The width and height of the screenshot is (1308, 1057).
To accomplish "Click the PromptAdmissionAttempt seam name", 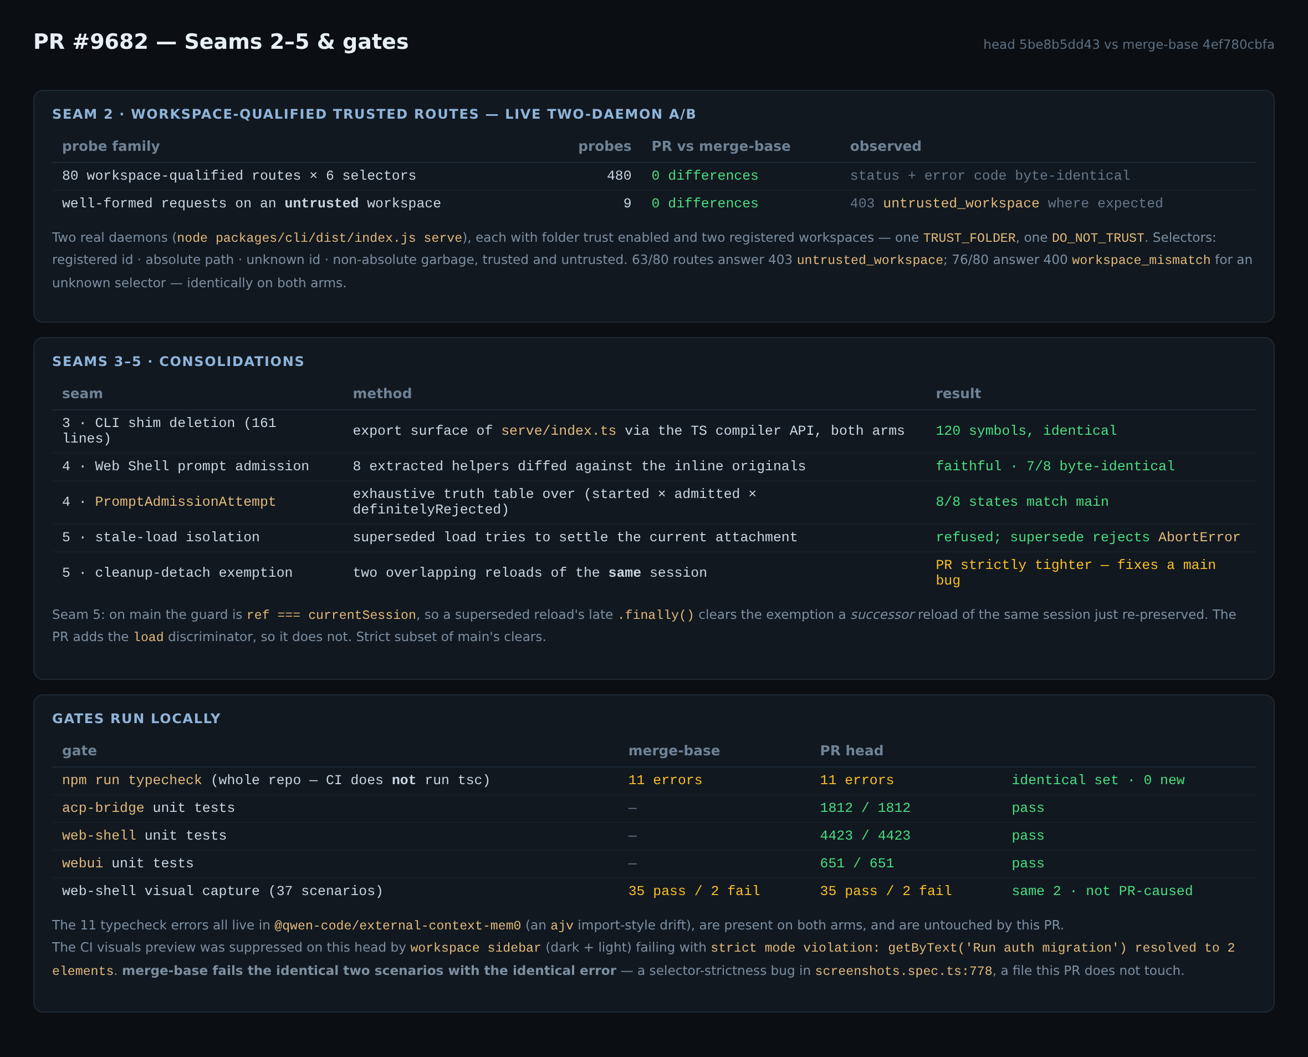I will (x=186, y=502).
